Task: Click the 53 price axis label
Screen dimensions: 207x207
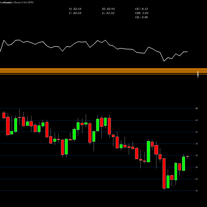Action: (x=197, y=108)
